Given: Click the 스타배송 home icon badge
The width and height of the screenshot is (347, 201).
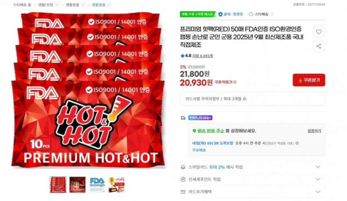Looking at the screenshot, I should (251, 14).
